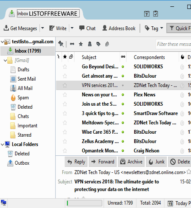Collapse the [Gmail] folder
This screenshot has height=208, width=191.
click(5, 61)
